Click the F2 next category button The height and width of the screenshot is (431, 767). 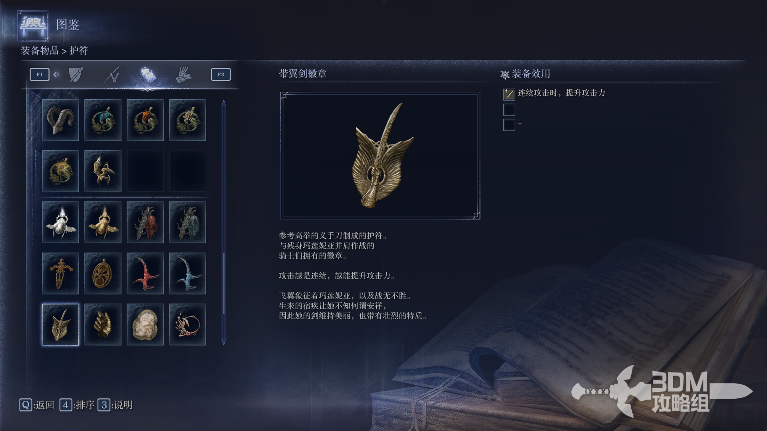(221, 75)
